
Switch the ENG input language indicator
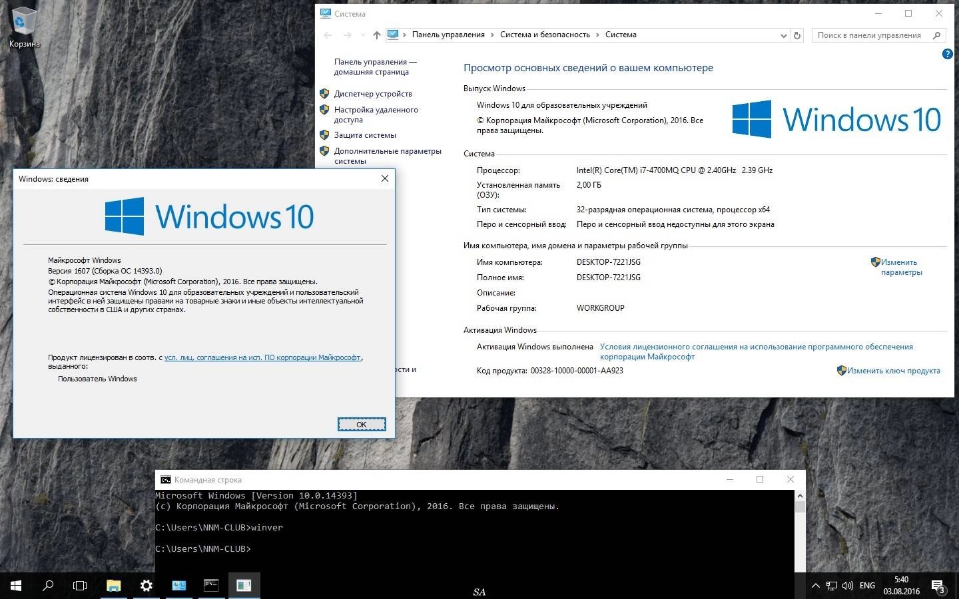(867, 586)
